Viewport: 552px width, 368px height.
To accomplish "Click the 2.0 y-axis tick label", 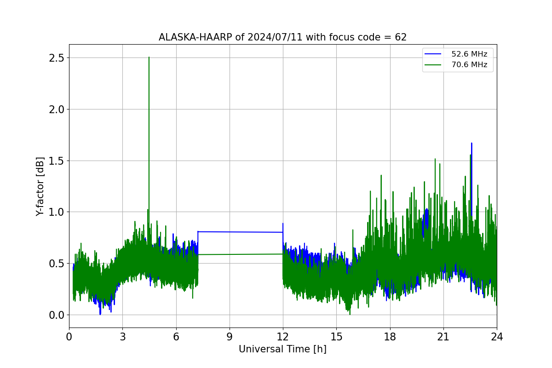I will (56, 109).
